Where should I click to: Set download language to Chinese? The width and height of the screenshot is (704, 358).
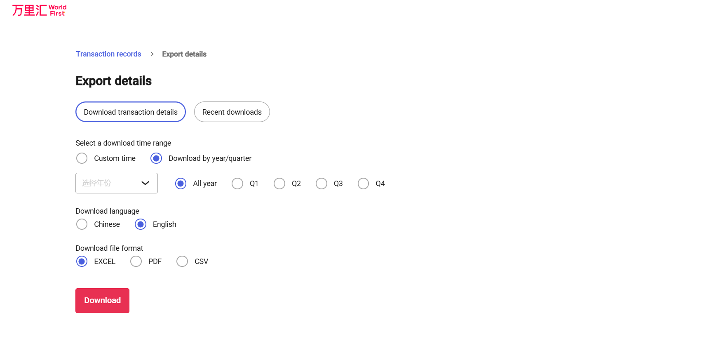click(82, 224)
